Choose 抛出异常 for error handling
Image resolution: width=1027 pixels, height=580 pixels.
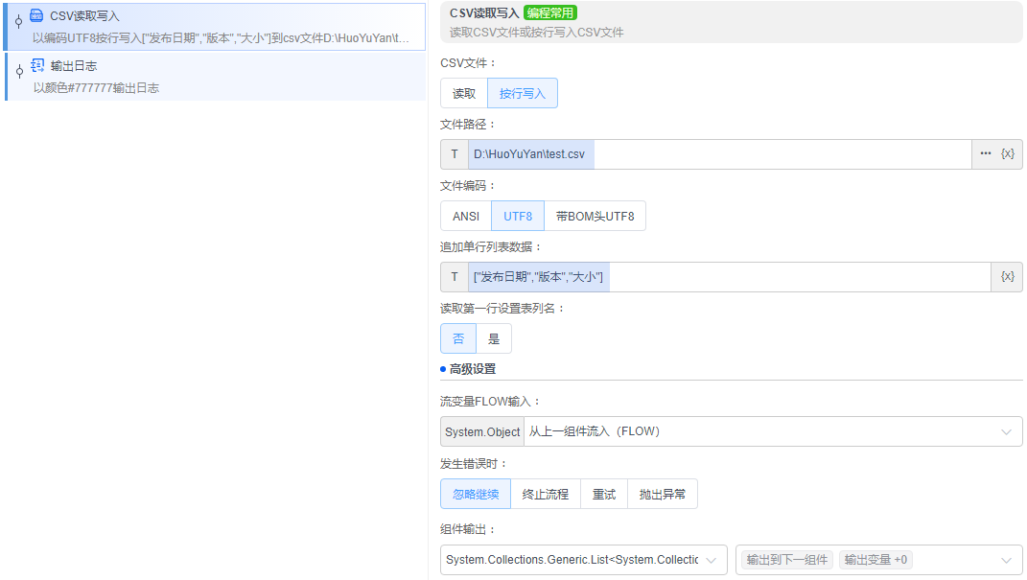[663, 494]
